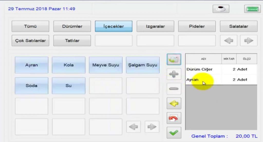Show the Salatalar category
This screenshot has height=142, width=263.
pos(239,26)
